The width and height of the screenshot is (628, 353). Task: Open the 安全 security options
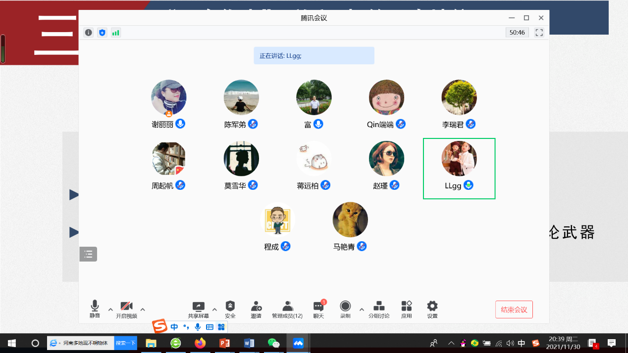coord(230,310)
